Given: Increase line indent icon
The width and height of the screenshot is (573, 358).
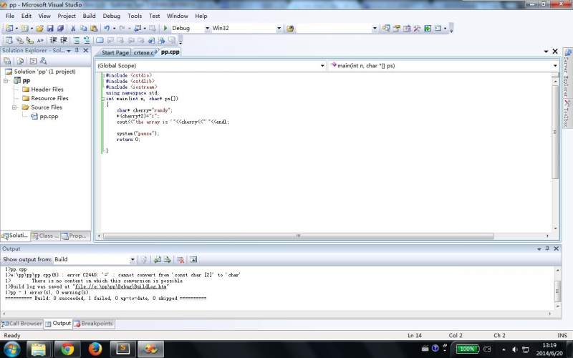Looking at the screenshot, I should [64, 40].
